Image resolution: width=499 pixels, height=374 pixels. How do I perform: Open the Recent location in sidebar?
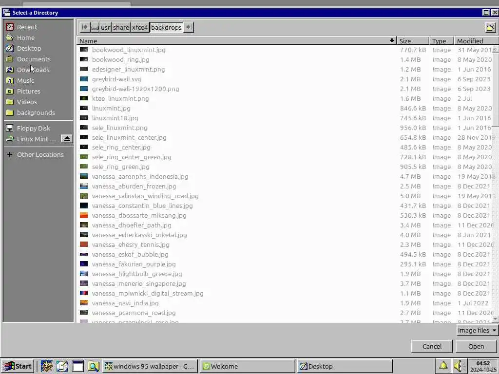tap(38, 27)
